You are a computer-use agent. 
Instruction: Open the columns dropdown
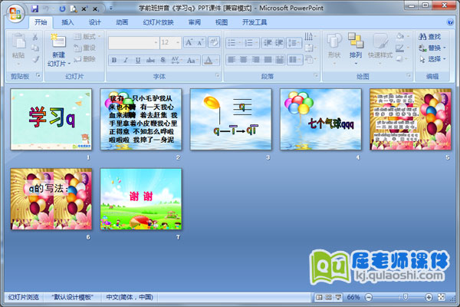[295, 60]
